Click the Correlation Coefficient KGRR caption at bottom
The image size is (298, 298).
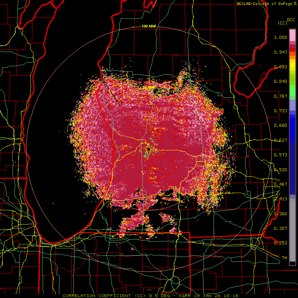pos(150,296)
